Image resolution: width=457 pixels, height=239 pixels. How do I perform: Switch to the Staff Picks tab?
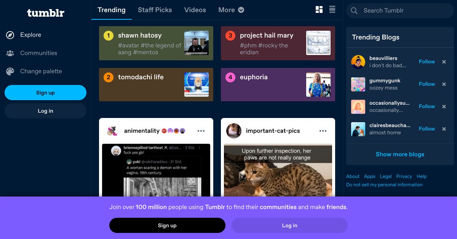(155, 10)
